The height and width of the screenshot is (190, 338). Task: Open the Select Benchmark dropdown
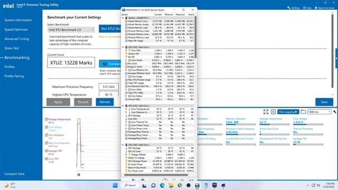71,30
